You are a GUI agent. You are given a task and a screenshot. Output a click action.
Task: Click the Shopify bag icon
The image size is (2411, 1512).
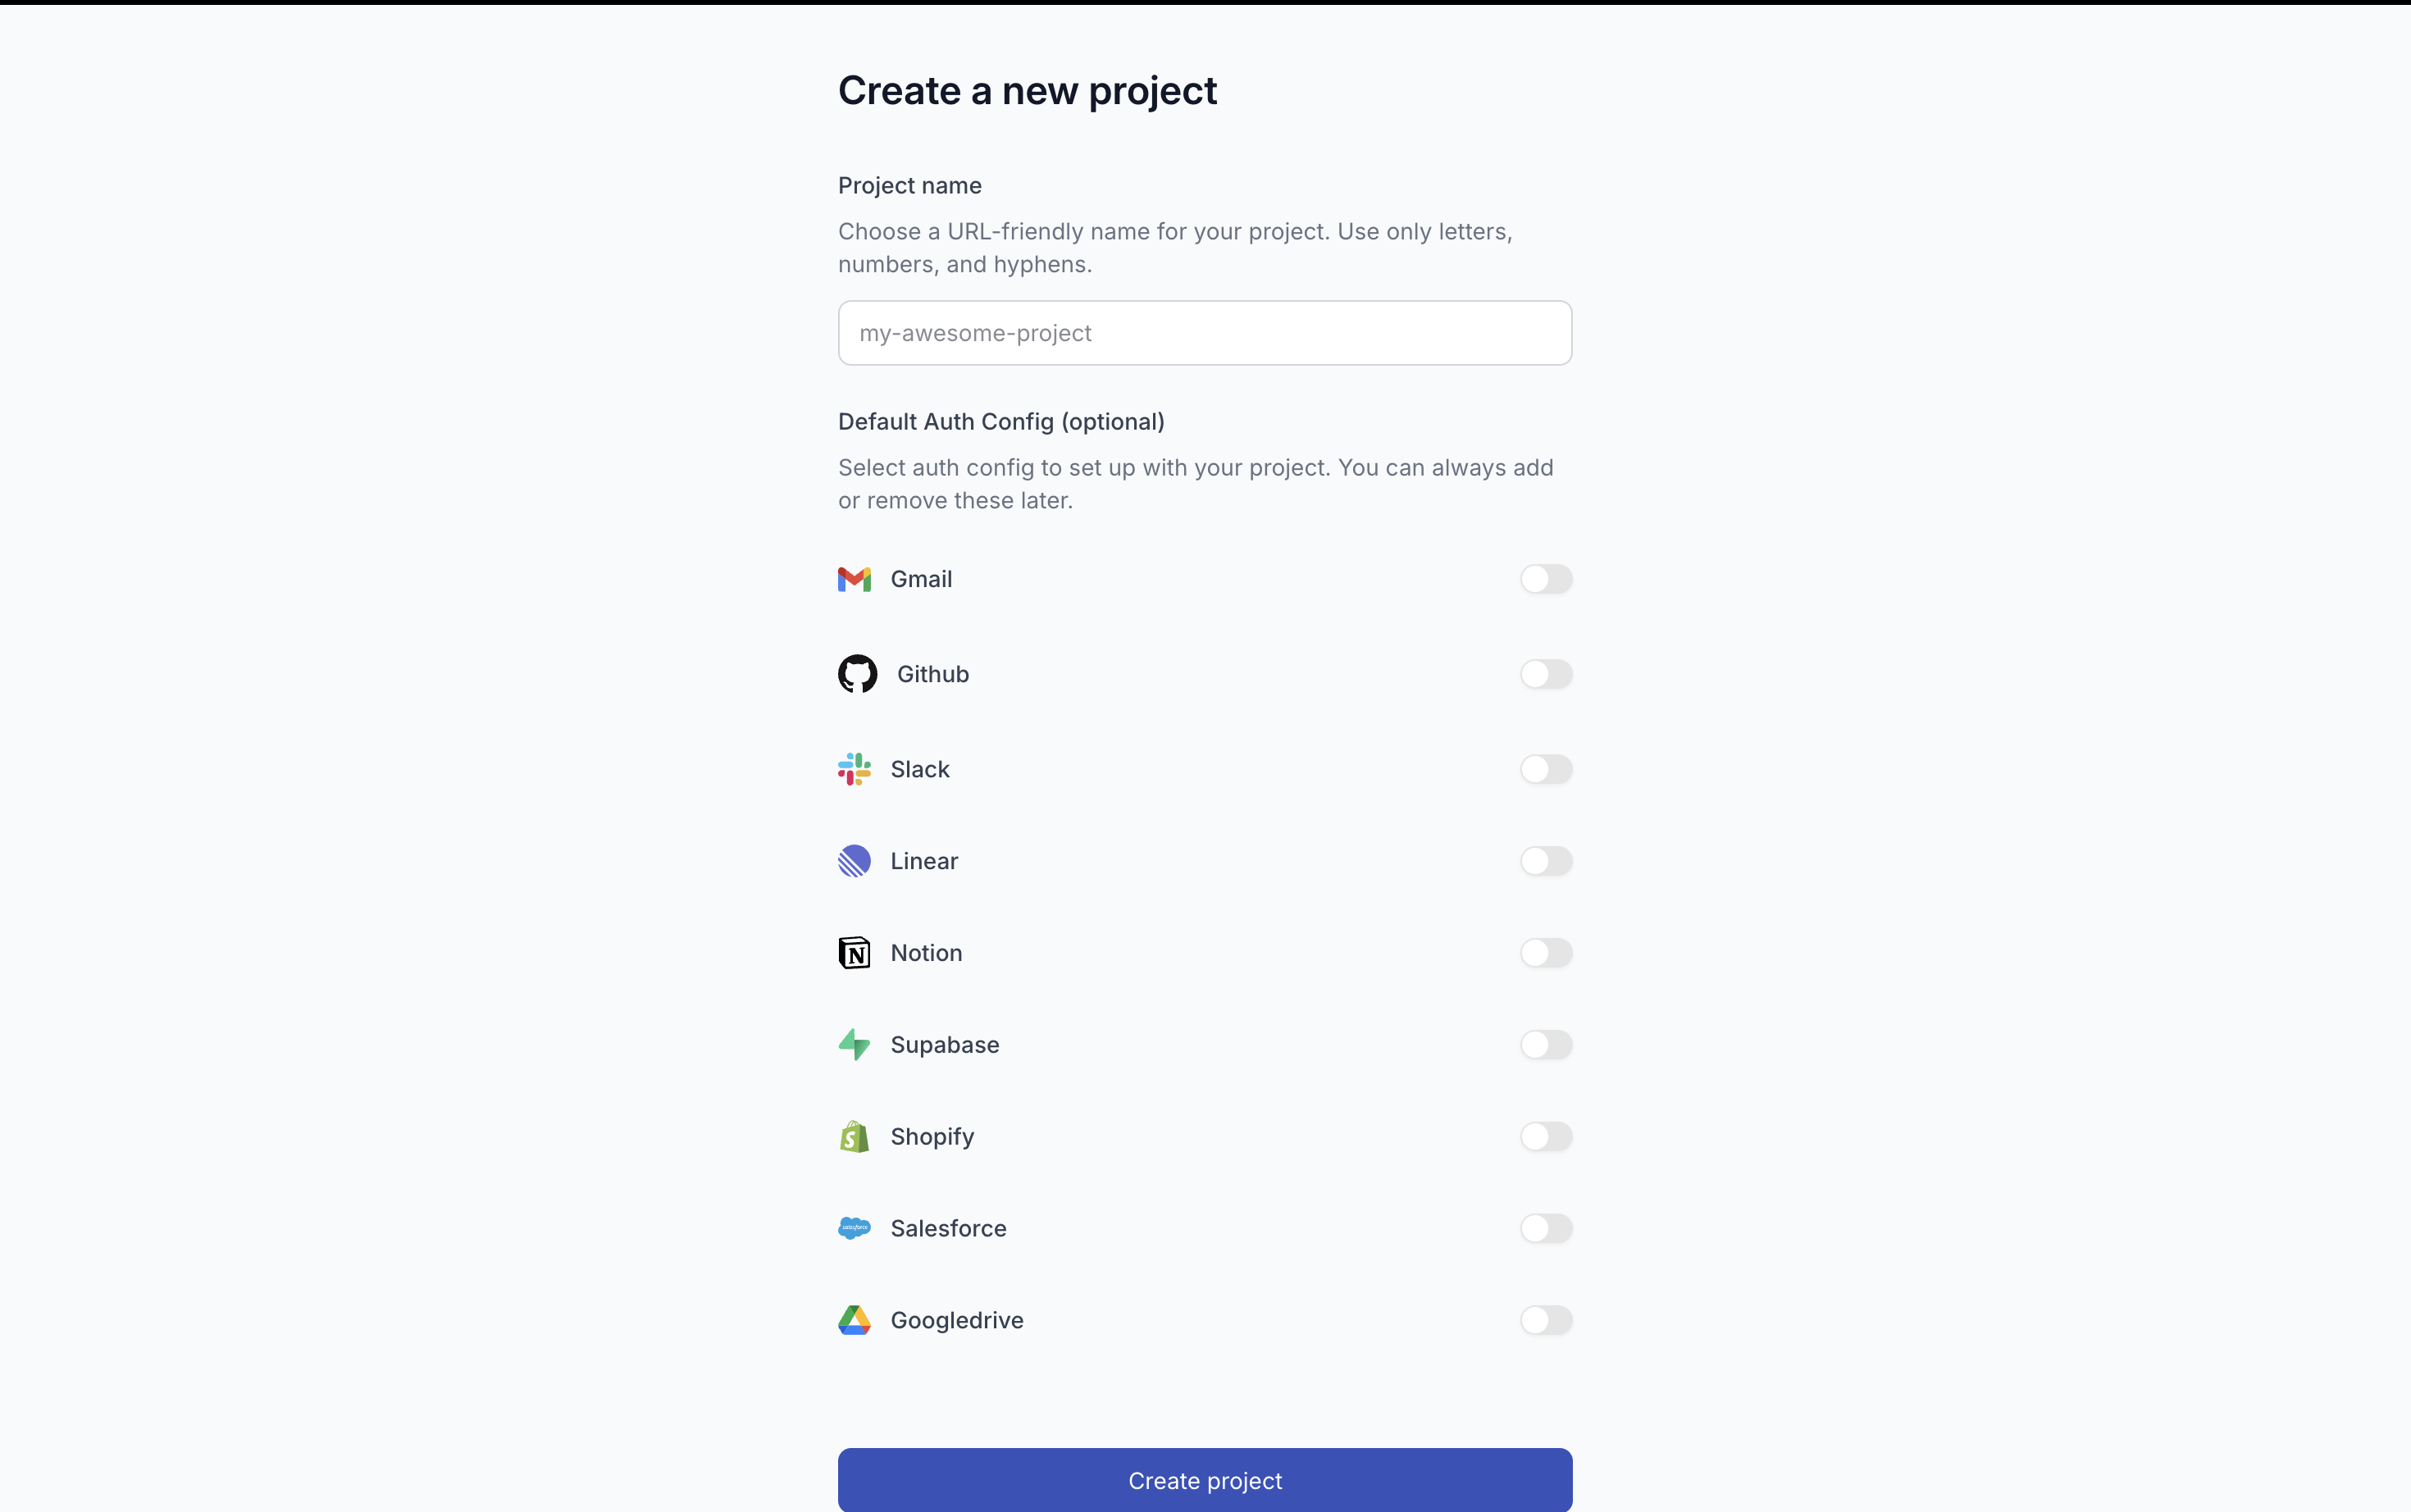(x=854, y=1137)
